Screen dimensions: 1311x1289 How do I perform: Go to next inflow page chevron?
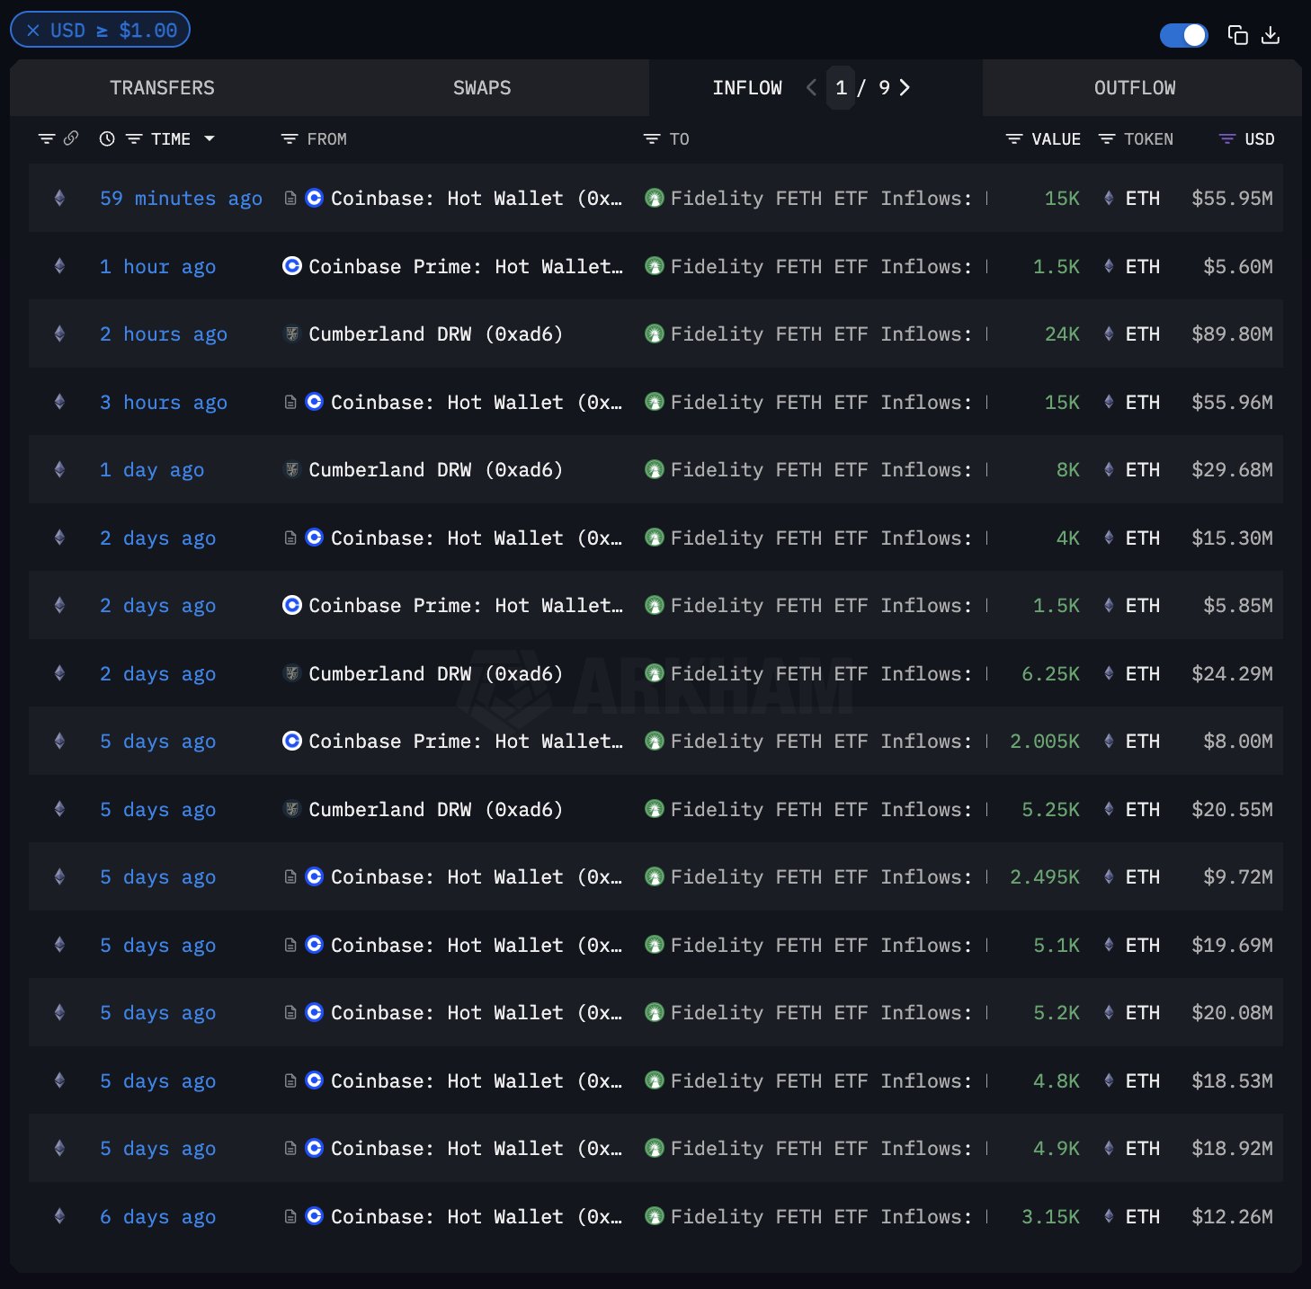click(905, 87)
